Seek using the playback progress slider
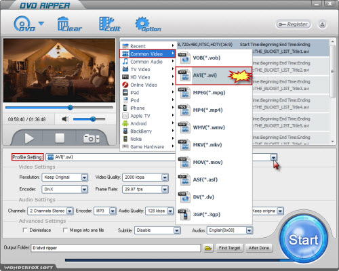Screen dimensions: 339x271 coord(59,108)
